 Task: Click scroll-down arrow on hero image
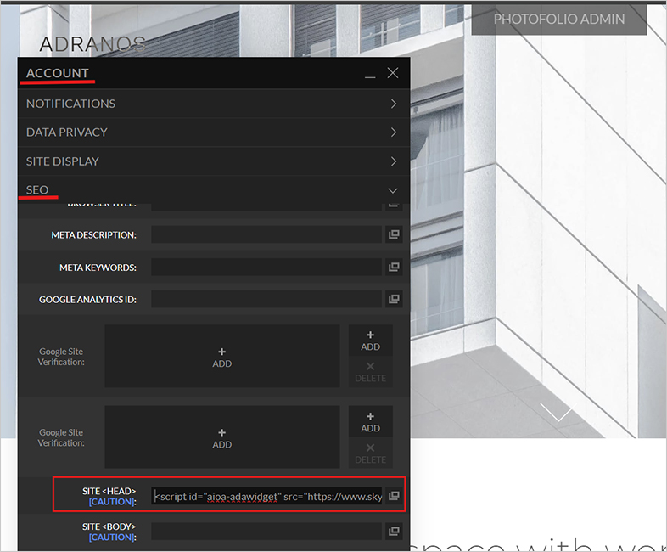click(558, 412)
